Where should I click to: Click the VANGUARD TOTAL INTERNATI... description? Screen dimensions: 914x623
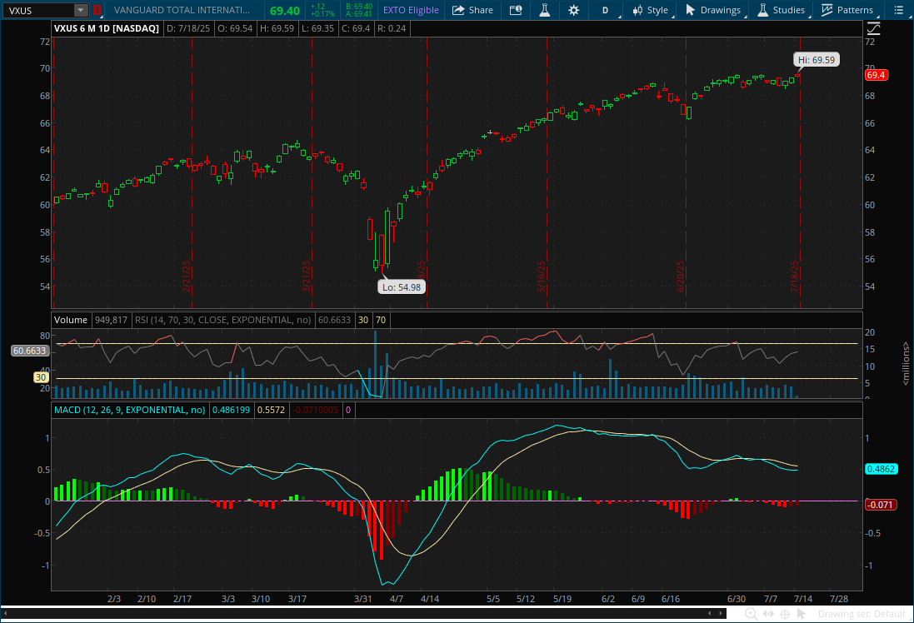point(182,10)
